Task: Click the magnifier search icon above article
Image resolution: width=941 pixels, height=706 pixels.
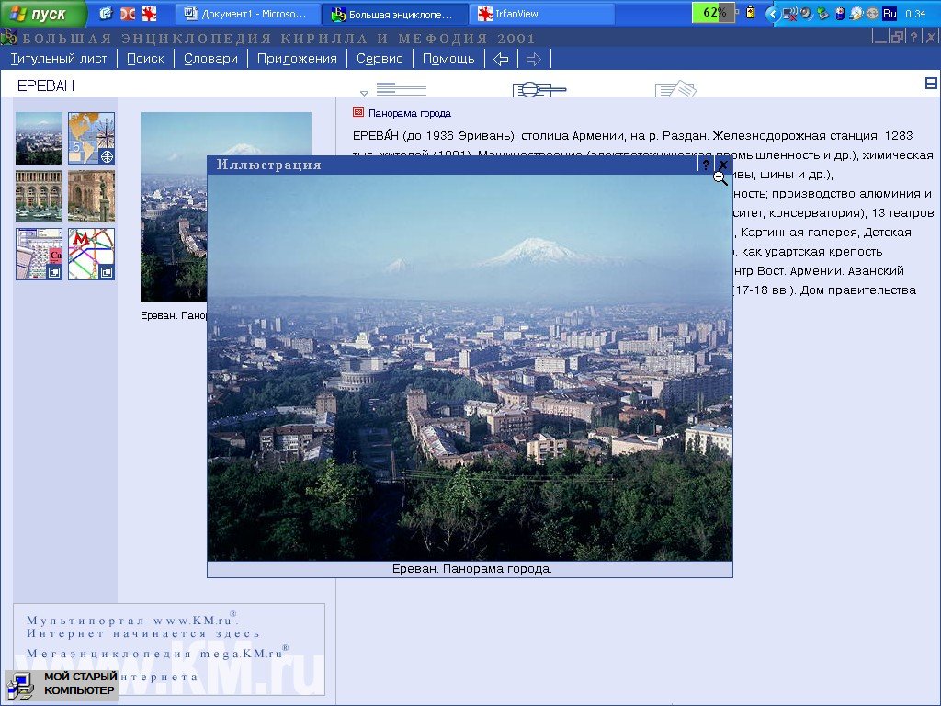Action: pyautogui.click(x=539, y=89)
